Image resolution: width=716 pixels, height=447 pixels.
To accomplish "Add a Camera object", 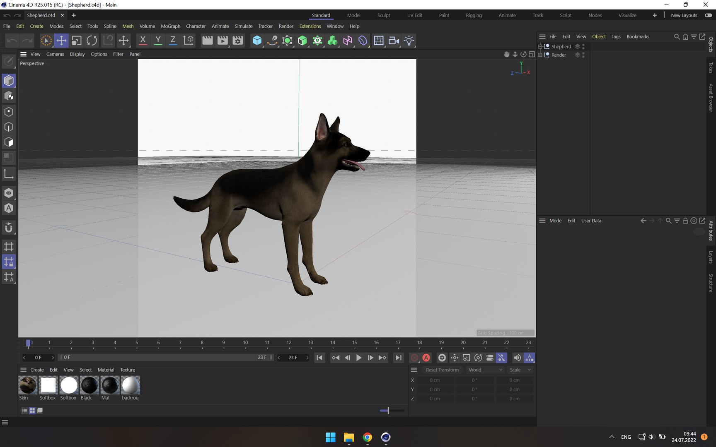I will (394, 41).
